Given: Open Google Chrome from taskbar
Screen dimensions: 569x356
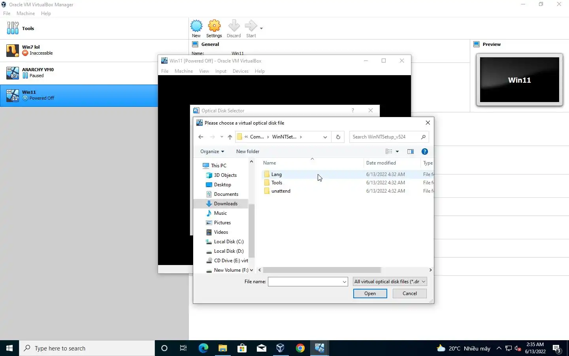Looking at the screenshot, I should click(x=300, y=348).
